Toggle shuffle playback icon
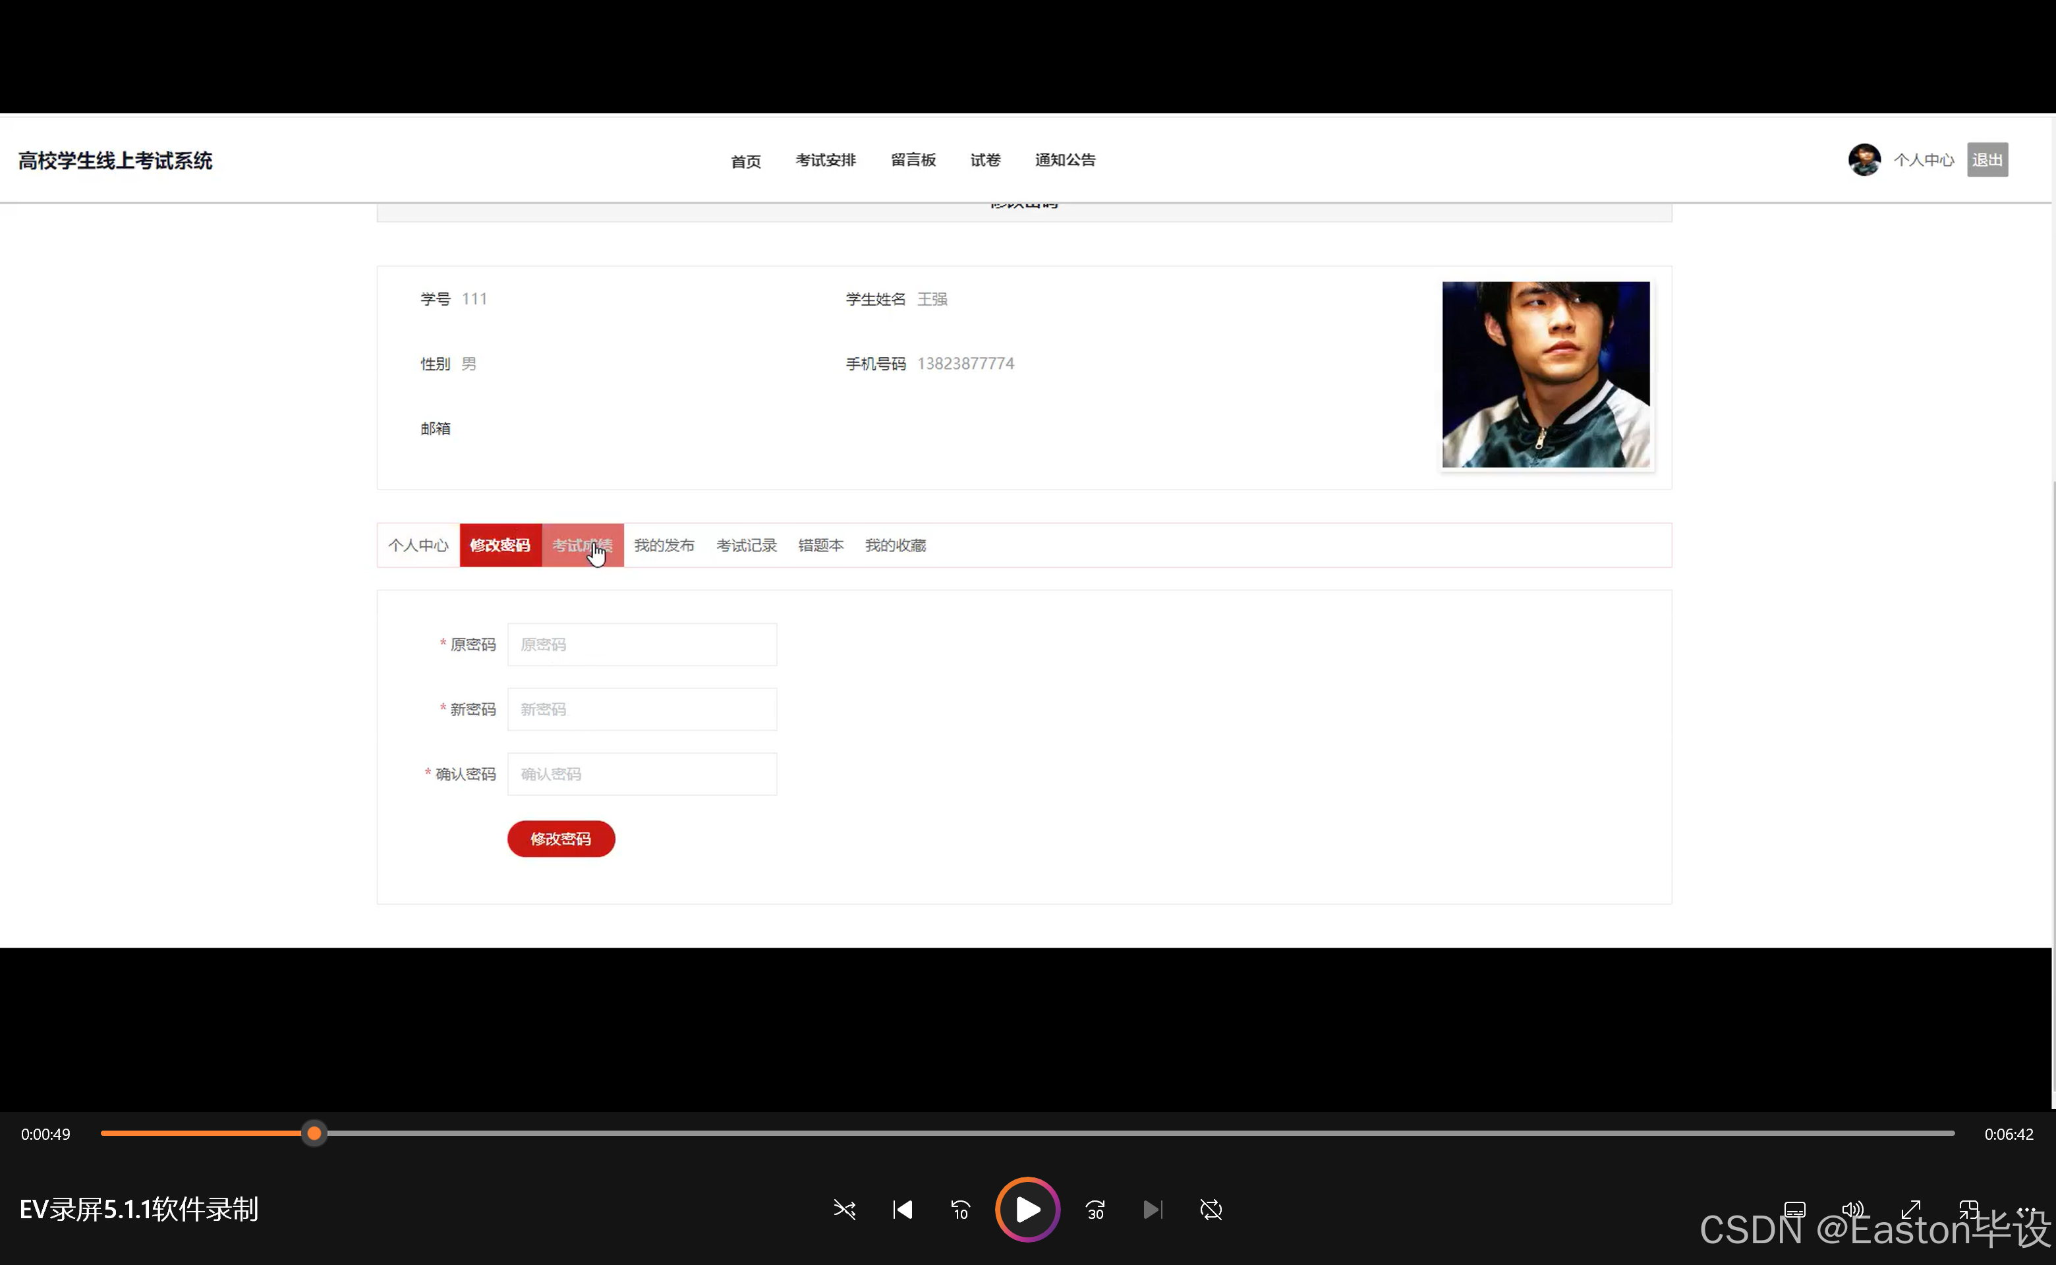2056x1265 pixels. pyautogui.click(x=844, y=1210)
